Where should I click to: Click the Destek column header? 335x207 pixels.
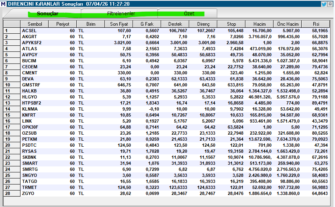coord(175,24)
